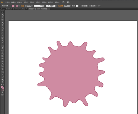Select the Symbol Sprayer tool
The width and height of the screenshot is (138, 114).
tap(3, 69)
